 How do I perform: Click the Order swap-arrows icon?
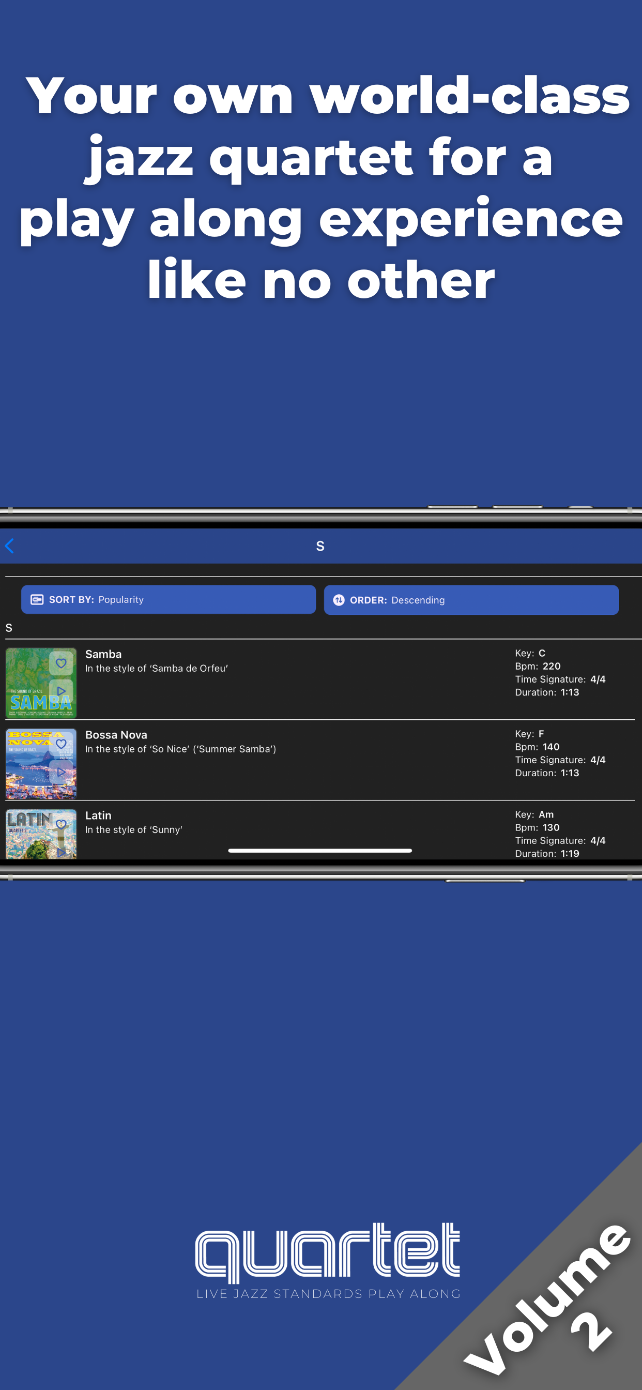(x=339, y=600)
